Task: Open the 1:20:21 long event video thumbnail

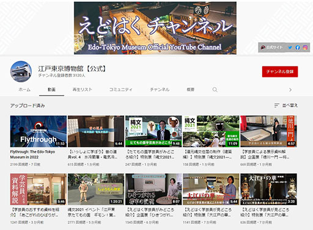Action: pyautogui.click(x=96, y=189)
